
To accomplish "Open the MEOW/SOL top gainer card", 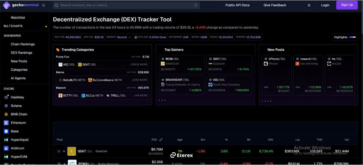I will pos(181,64).
